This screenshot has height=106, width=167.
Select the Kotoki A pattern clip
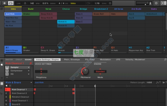pos(66,22)
